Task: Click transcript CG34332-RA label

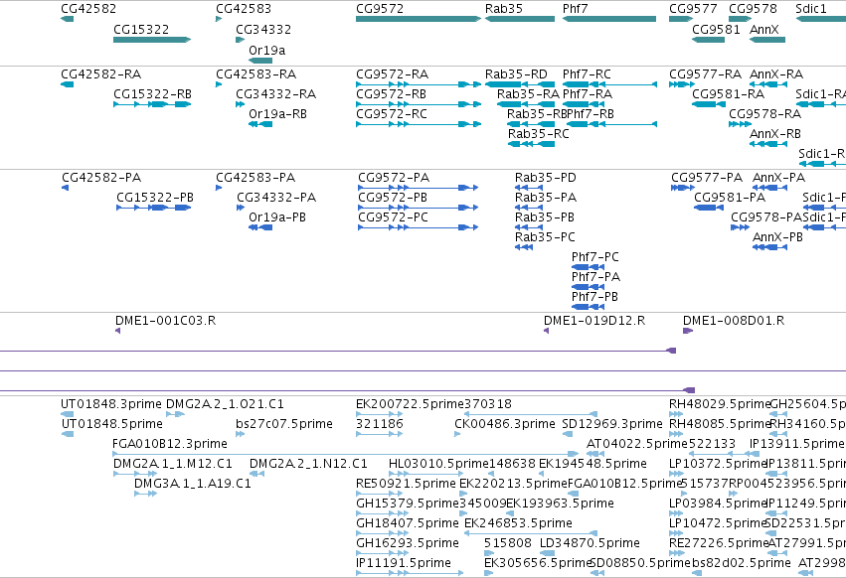Action: [x=275, y=94]
